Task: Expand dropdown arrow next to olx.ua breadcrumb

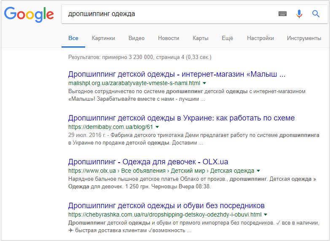Action: [259, 171]
